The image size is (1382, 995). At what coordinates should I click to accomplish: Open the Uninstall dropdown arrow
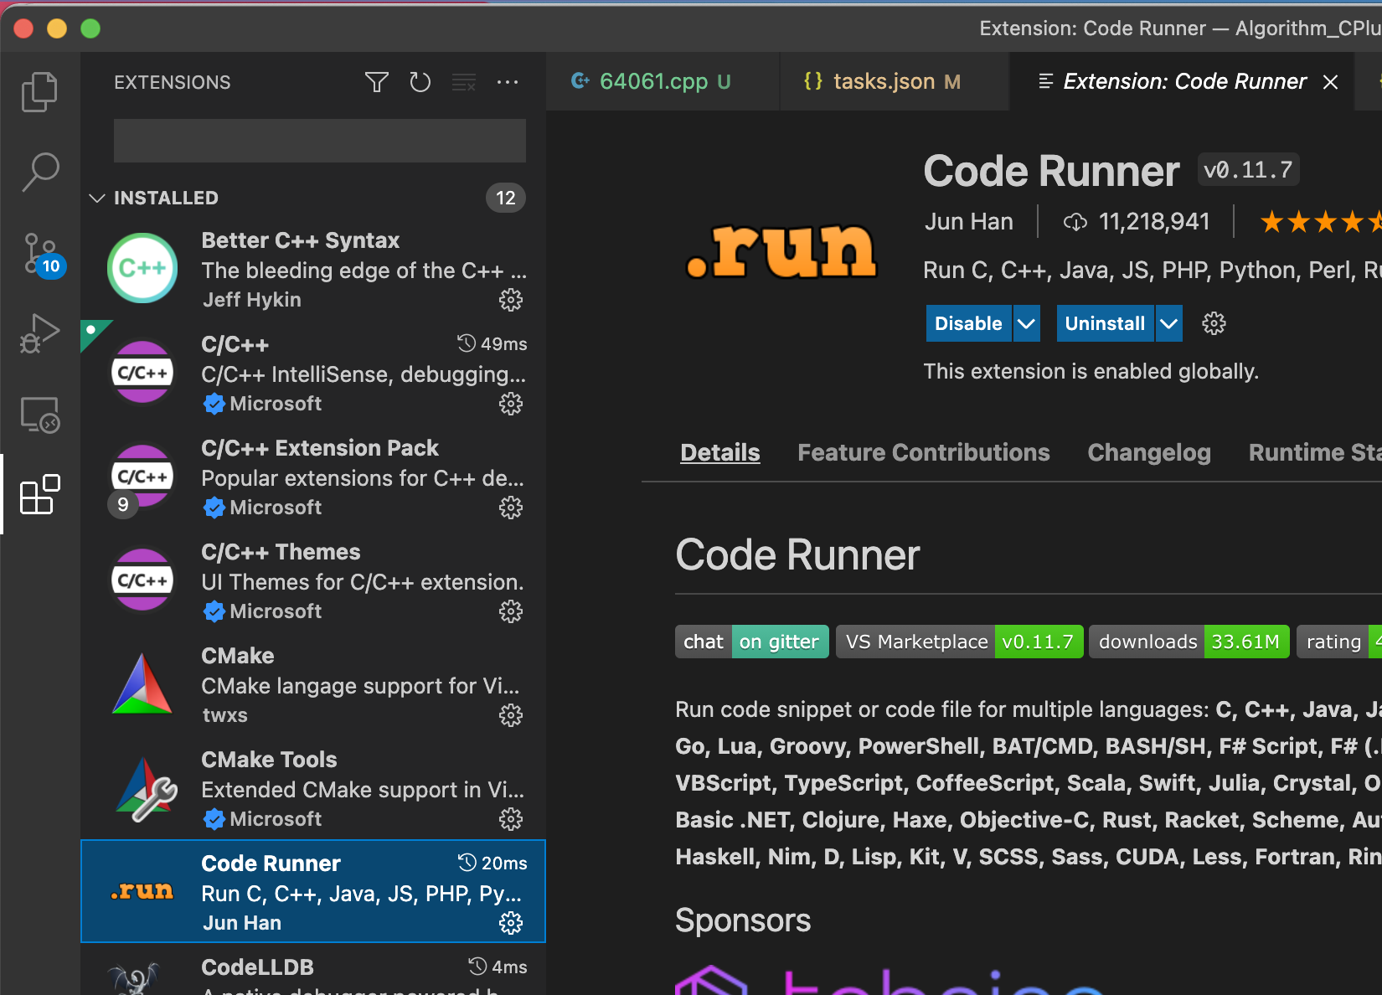point(1169,323)
